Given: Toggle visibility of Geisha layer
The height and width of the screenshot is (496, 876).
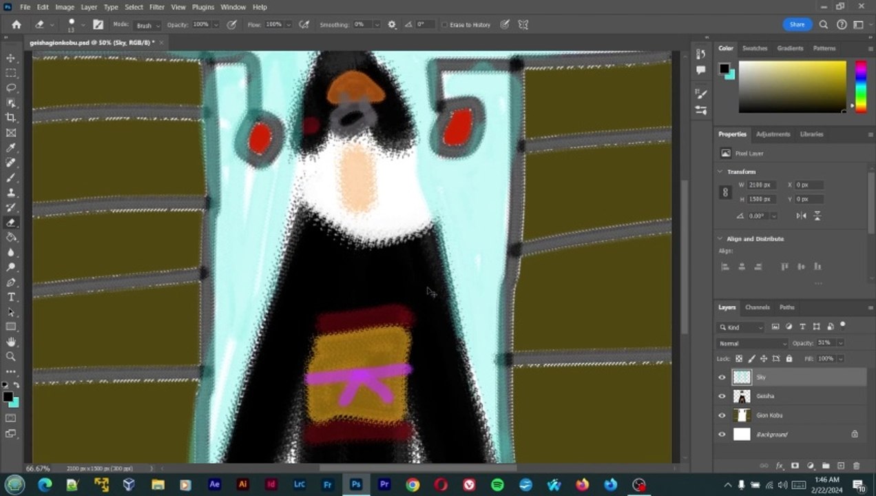Looking at the screenshot, I should (722, 396).
